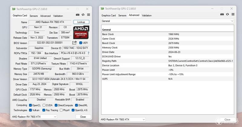Click the AMD CrossFire Disabled field

pos(41,99)
